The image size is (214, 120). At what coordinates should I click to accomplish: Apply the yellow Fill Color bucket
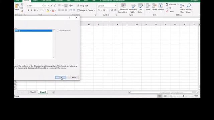point(48,10)
